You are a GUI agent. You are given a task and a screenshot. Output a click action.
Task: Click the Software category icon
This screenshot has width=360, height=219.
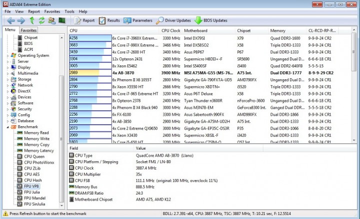(13, 103)
